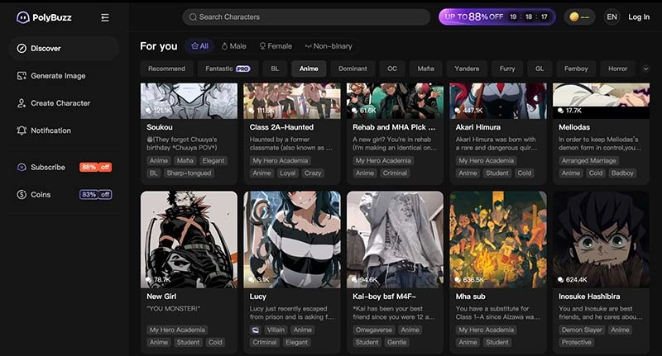Open the Meliodas card image
This screenshot has height=356, width=662.
601,101
